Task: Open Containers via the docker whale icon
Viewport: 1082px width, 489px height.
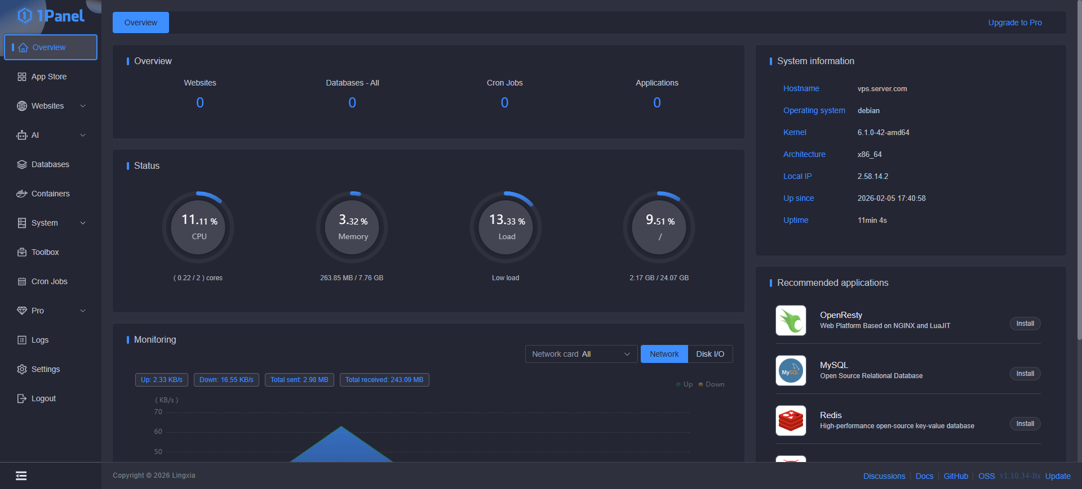Action: (x=22, y=194)
